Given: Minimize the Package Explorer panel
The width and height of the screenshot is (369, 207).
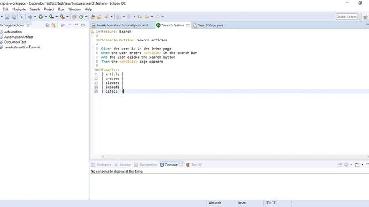Looking at the screenshot, I should (77, 25).
